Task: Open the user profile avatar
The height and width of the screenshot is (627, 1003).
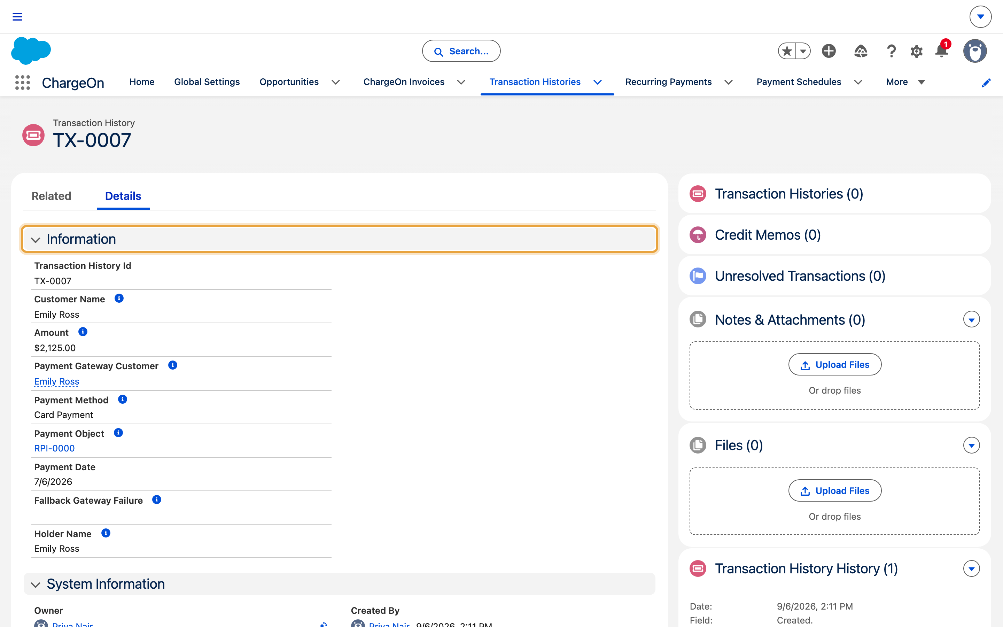Action: point(975,51)
